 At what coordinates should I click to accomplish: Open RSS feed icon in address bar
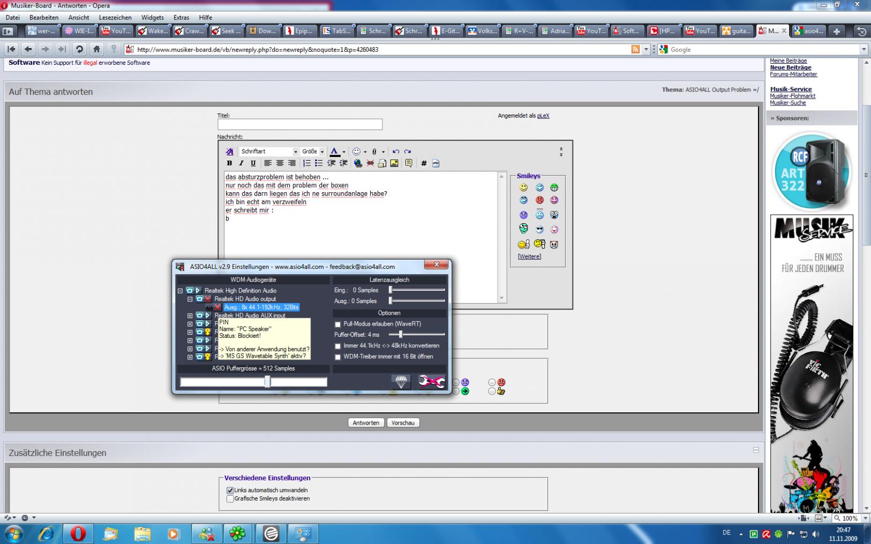coord(635,49)
